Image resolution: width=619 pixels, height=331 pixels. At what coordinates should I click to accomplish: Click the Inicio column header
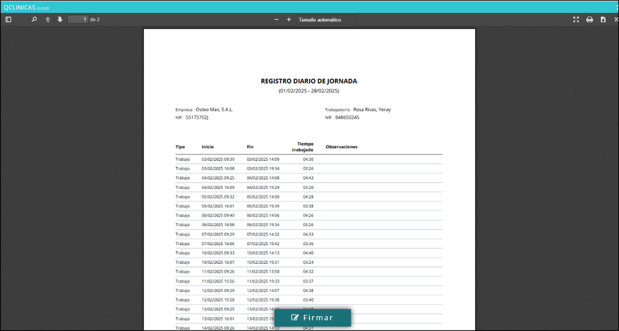208,146
